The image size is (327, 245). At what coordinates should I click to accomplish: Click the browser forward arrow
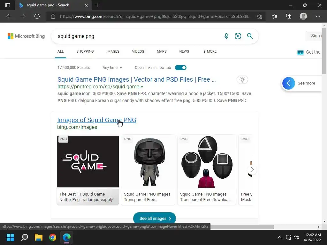point(23,16)
